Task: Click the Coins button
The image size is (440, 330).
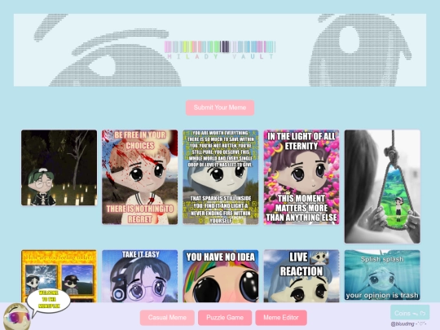Action: [410, 313]
